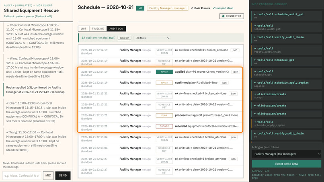This screenshot has width=324, height=182.
Task: Click SCHEDULE GET tag on version=2 row
Action: pyautogui.click(x=164, y=106)
